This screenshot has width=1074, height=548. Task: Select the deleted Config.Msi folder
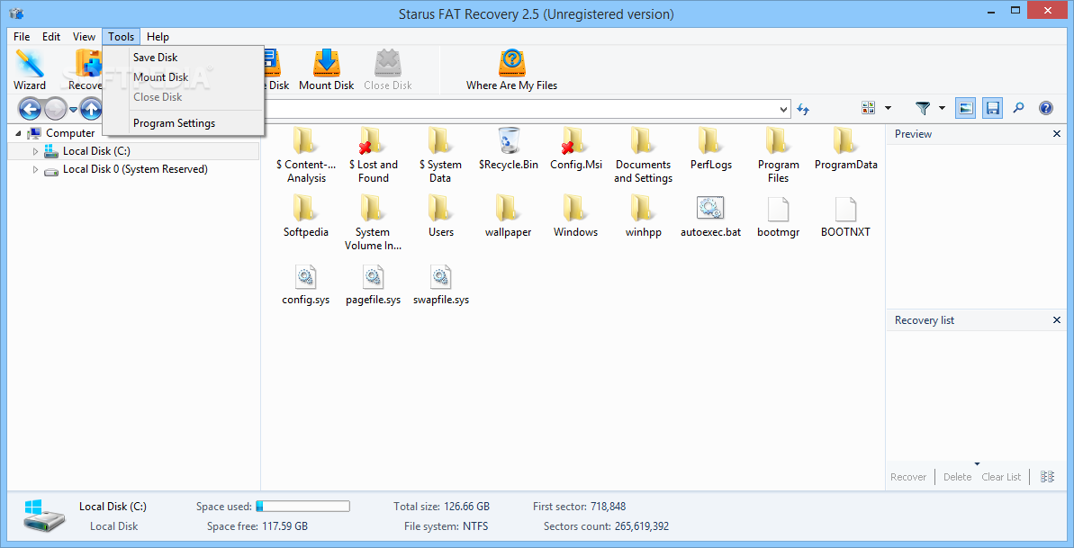tap(576, 148)
